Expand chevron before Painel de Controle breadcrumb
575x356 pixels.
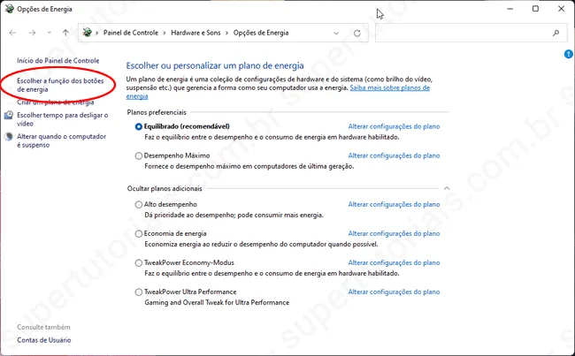[x=96, y=33]
